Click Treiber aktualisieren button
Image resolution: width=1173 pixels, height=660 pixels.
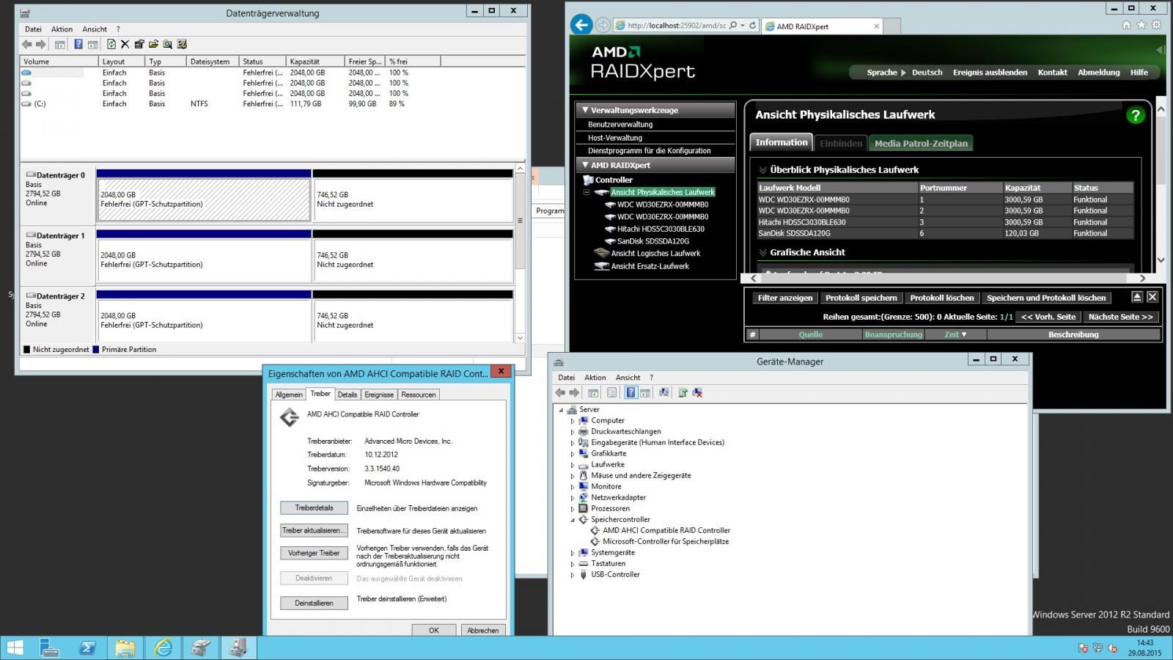[x=314, y=530]
